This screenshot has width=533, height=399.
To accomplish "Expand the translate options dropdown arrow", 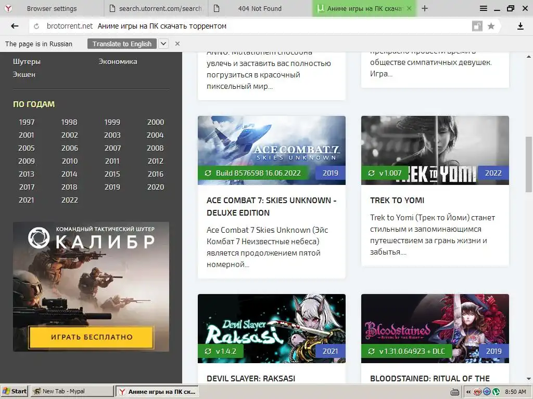I will tap(163, 44).
